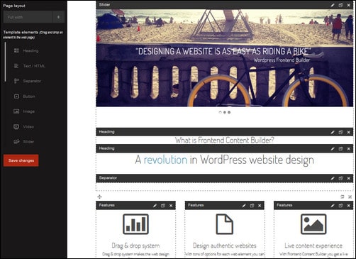Click the Slider block title bar label

click(x=104, y=4)
